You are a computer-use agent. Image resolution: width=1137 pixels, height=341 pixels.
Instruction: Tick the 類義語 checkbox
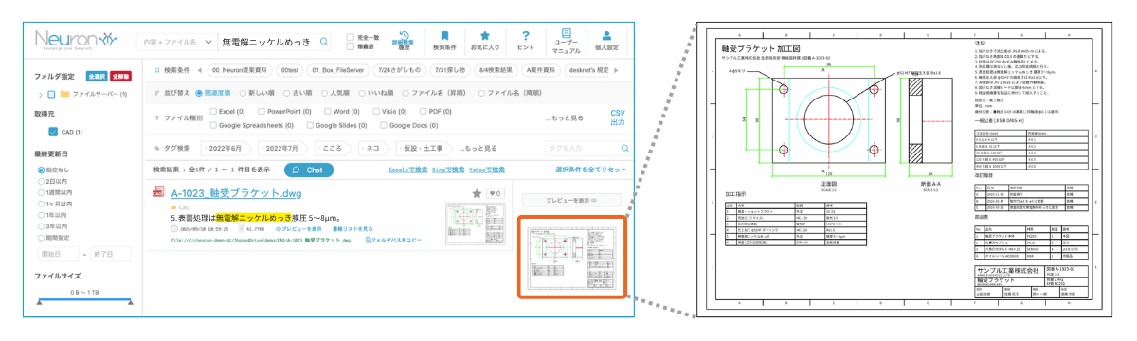(352, 46)
